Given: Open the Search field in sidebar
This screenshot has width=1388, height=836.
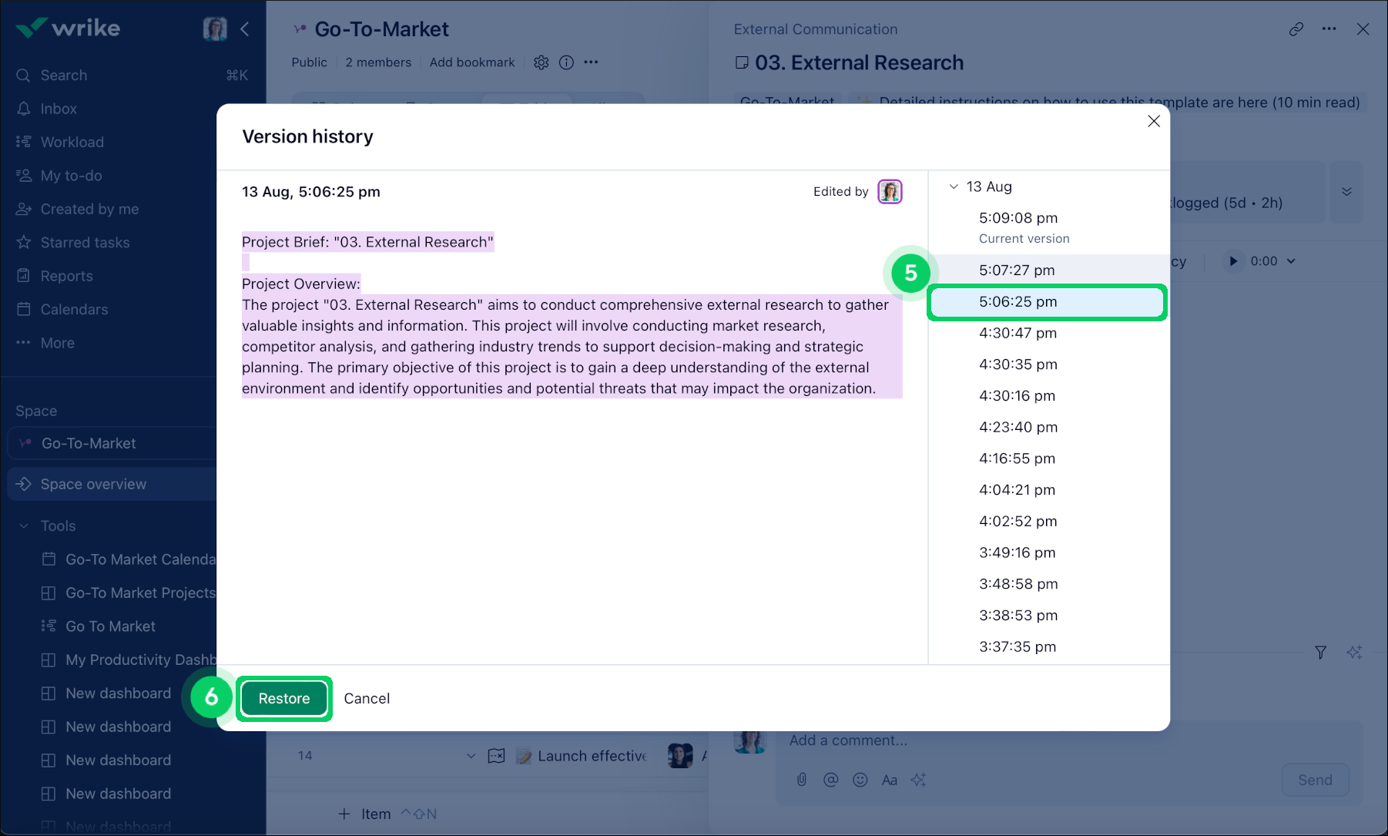Looking at the screenshot, I should [64, 76].
